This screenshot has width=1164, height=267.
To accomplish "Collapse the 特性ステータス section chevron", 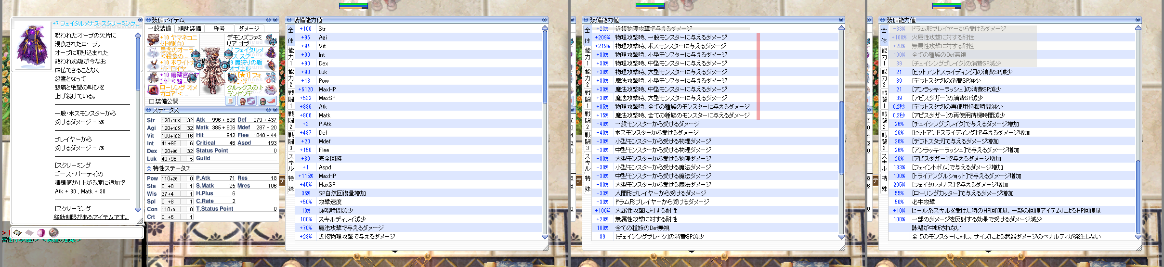I will click(x=149, y=168).
